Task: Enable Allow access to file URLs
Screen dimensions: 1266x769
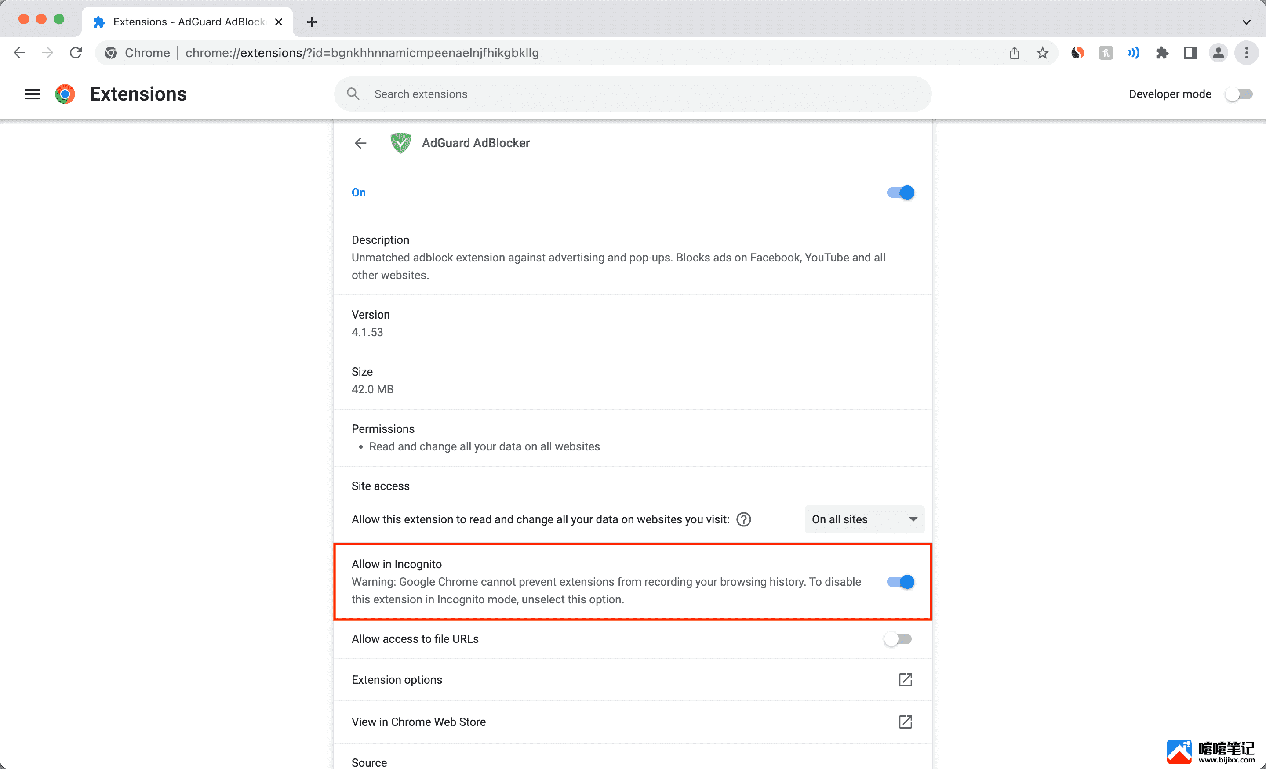Action: [x=898, y=639]
